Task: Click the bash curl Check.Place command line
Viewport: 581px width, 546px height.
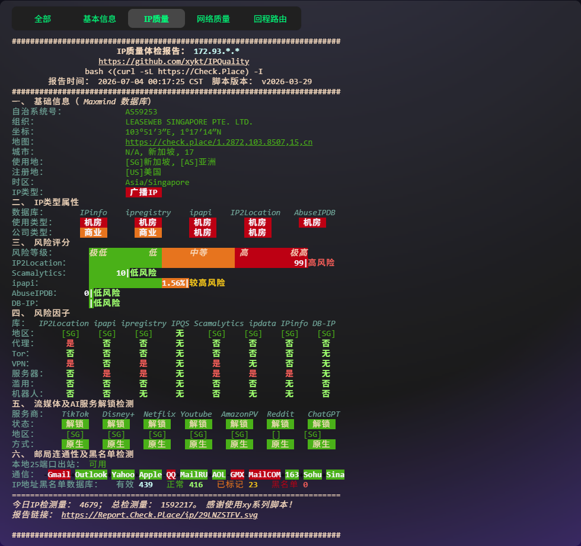Action: [174, 72]
